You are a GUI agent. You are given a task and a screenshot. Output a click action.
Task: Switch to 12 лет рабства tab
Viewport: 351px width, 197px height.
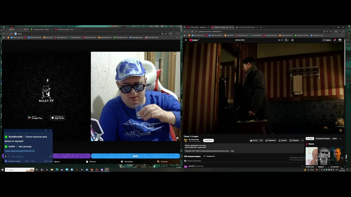(247, 27)
